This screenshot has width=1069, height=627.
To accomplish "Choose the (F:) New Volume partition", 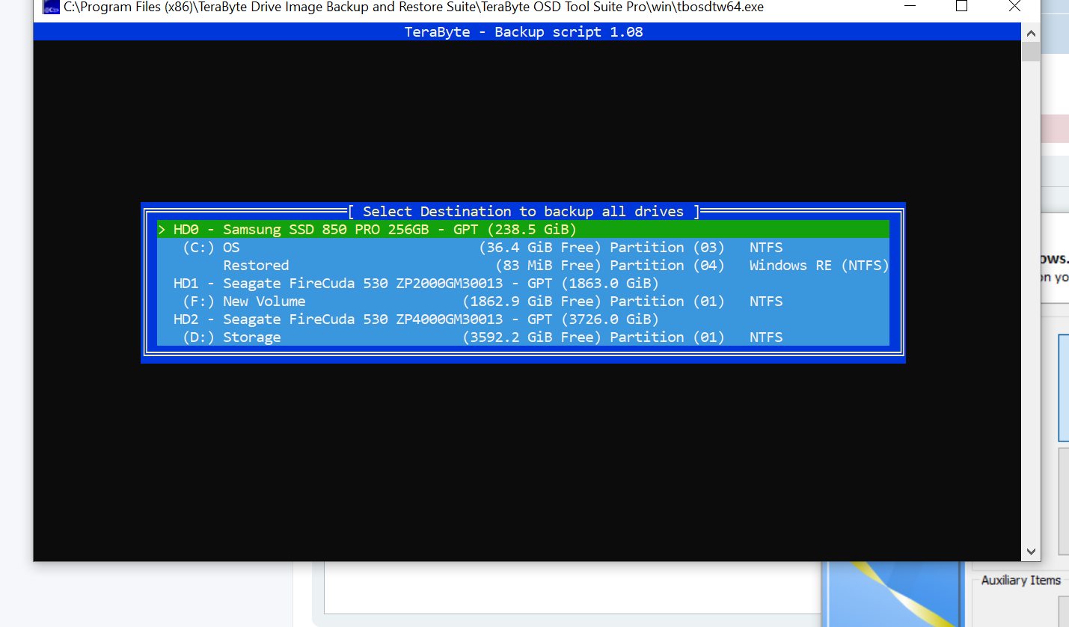I will coord(523,301).
